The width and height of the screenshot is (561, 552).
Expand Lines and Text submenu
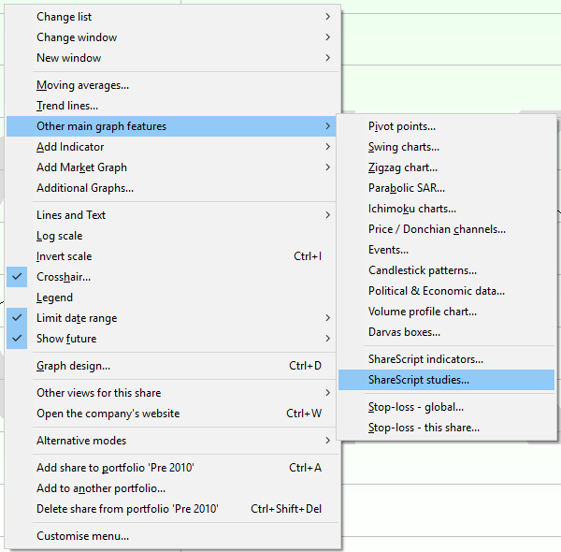71,215
